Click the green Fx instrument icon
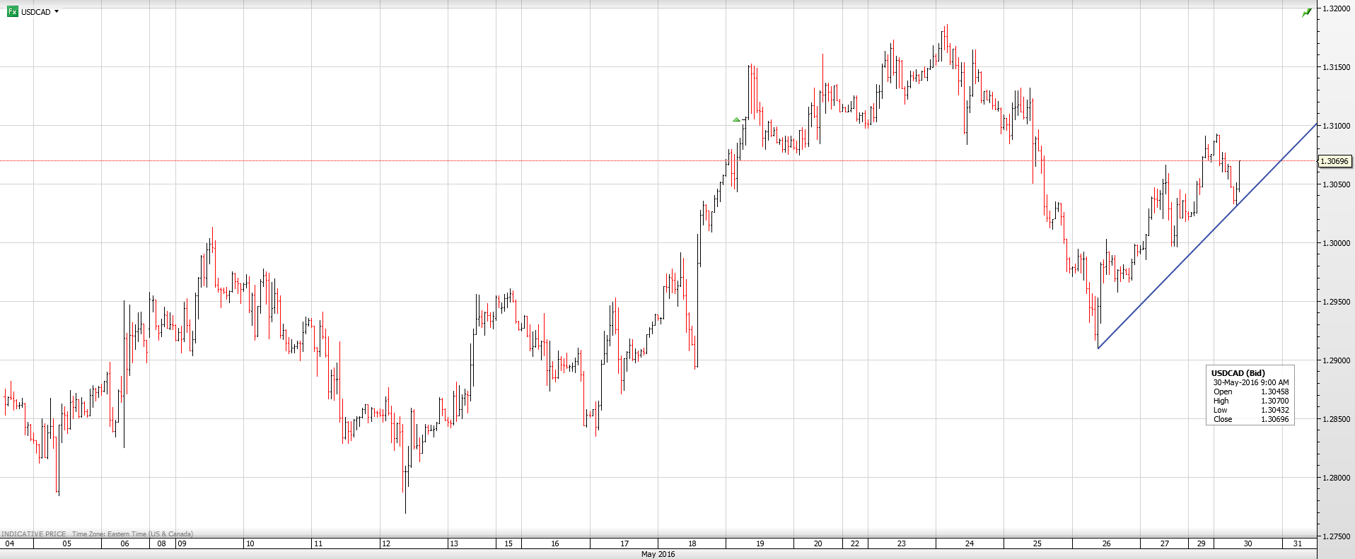 pos(12,11)
